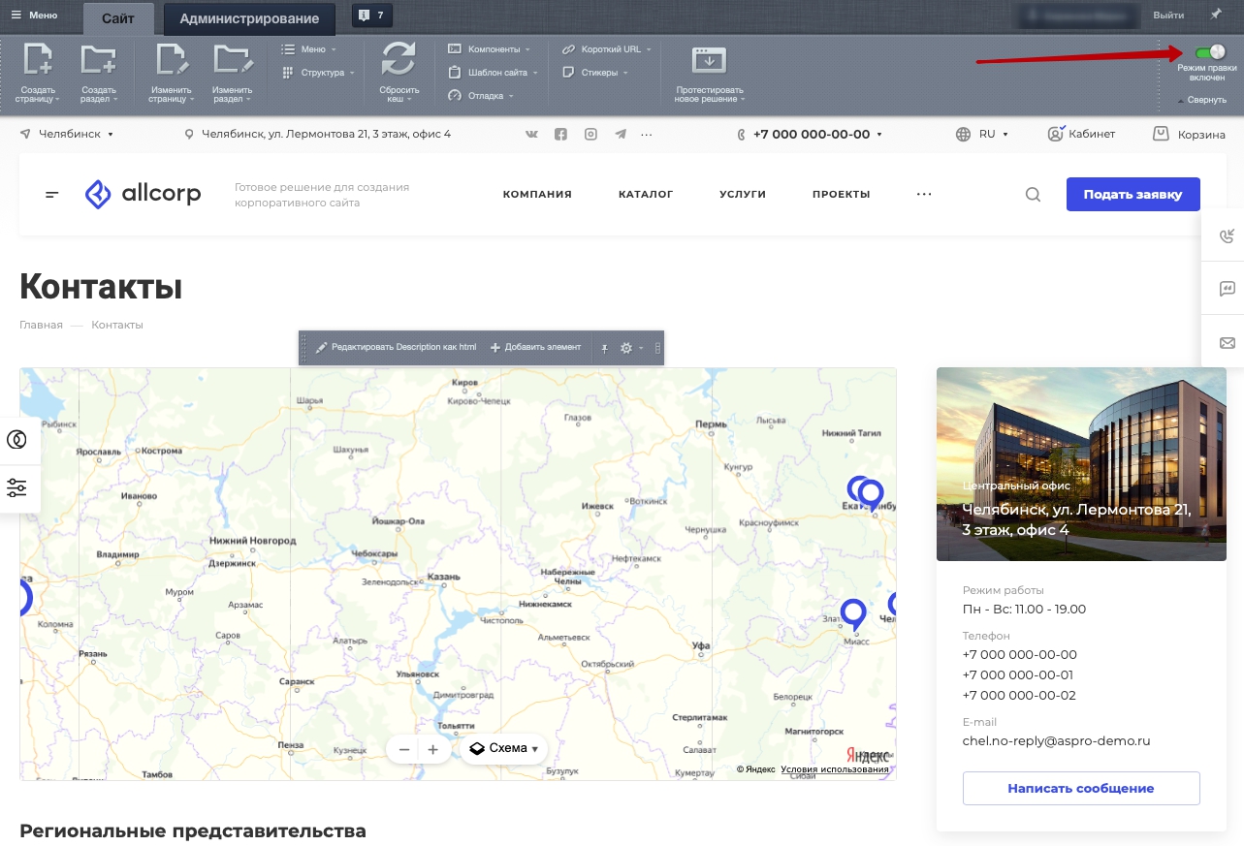Image resolution: width=1244 pixels, height=846 pixels.
Task: Open the Структура dropdown
Action: click(x=318, y=72)
